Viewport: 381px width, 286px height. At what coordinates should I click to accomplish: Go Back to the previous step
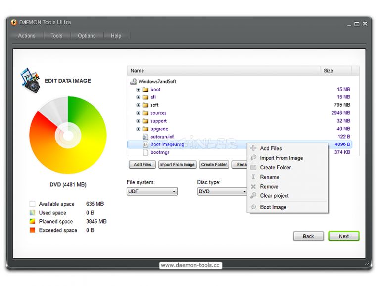coord(308,236)
